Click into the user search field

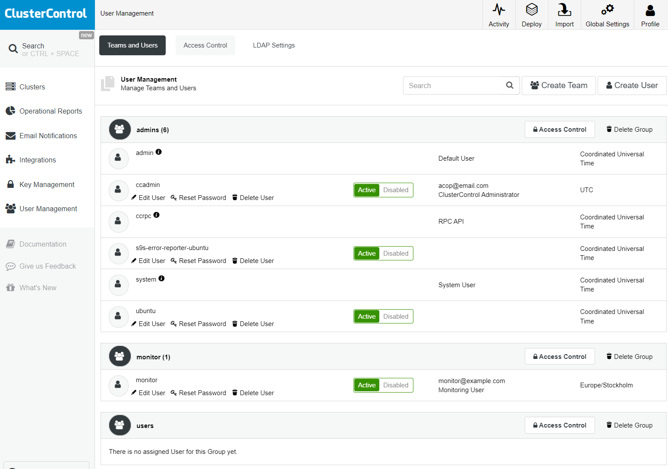tap(453, 85)
